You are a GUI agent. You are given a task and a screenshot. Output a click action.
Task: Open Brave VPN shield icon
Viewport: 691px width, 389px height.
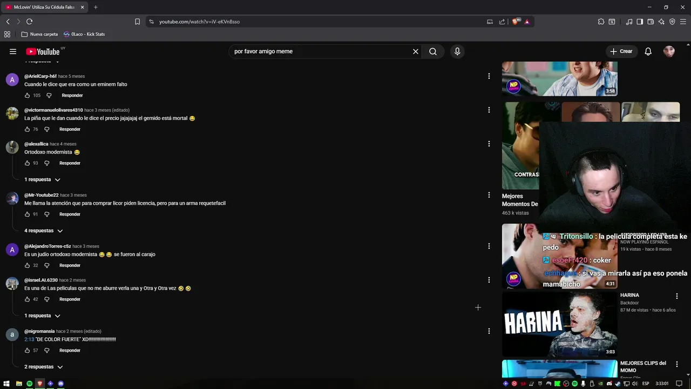coord(672,22)
